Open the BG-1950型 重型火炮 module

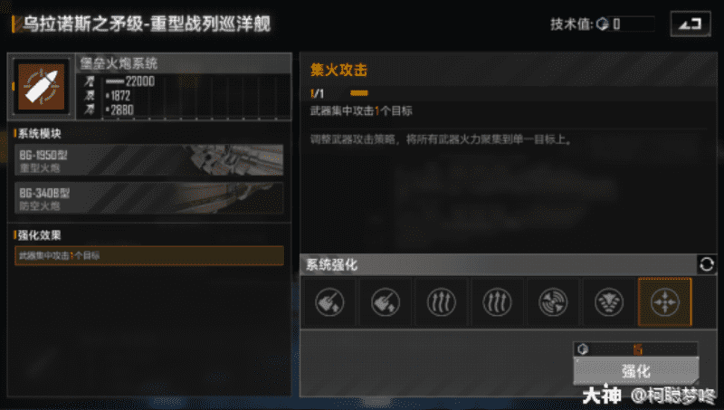149,160
